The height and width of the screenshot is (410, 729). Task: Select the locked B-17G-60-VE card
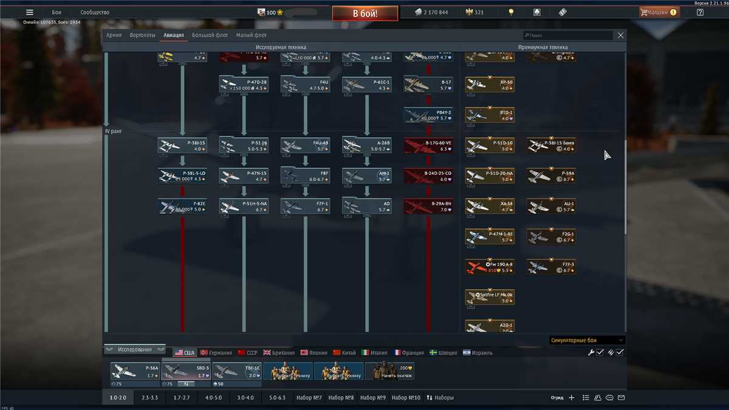[x=428, y=146]
